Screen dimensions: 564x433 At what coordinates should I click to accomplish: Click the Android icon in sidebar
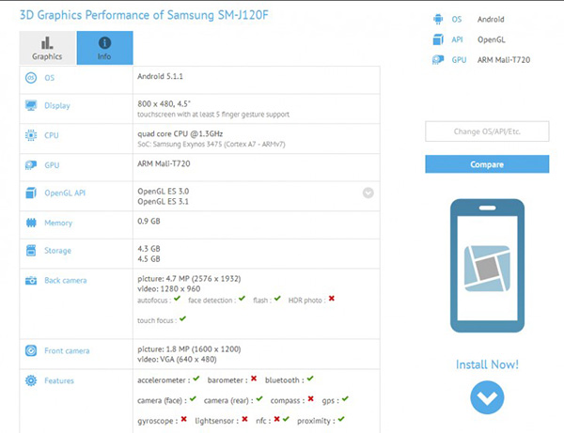[x=437, y=18]
